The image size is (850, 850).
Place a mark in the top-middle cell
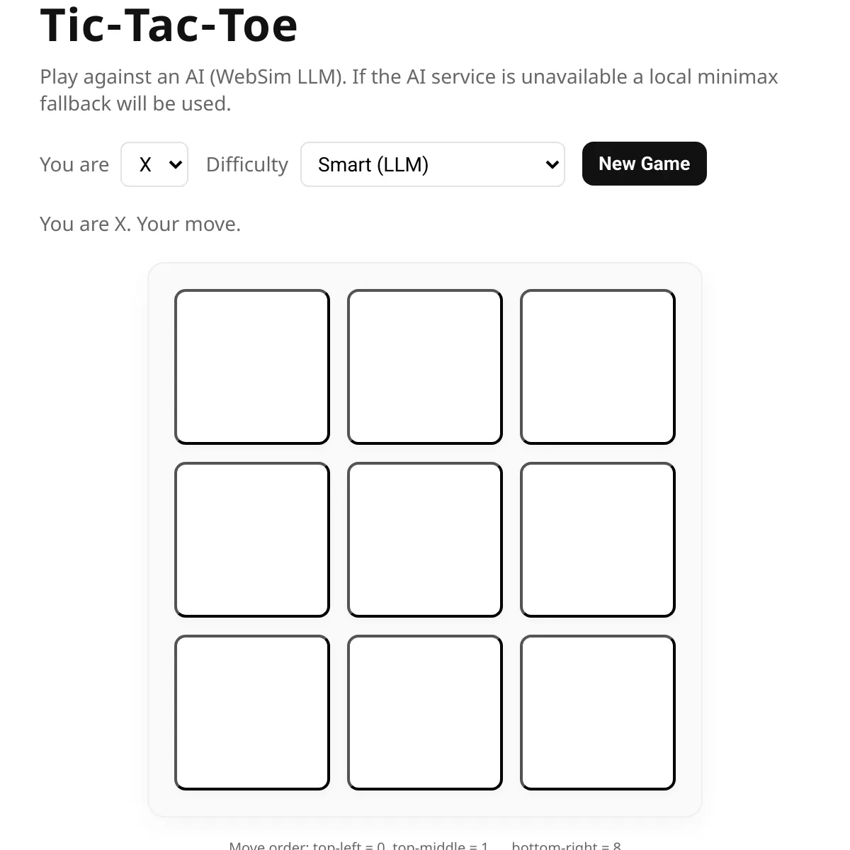pyautogui.click(x=425, y=367)
